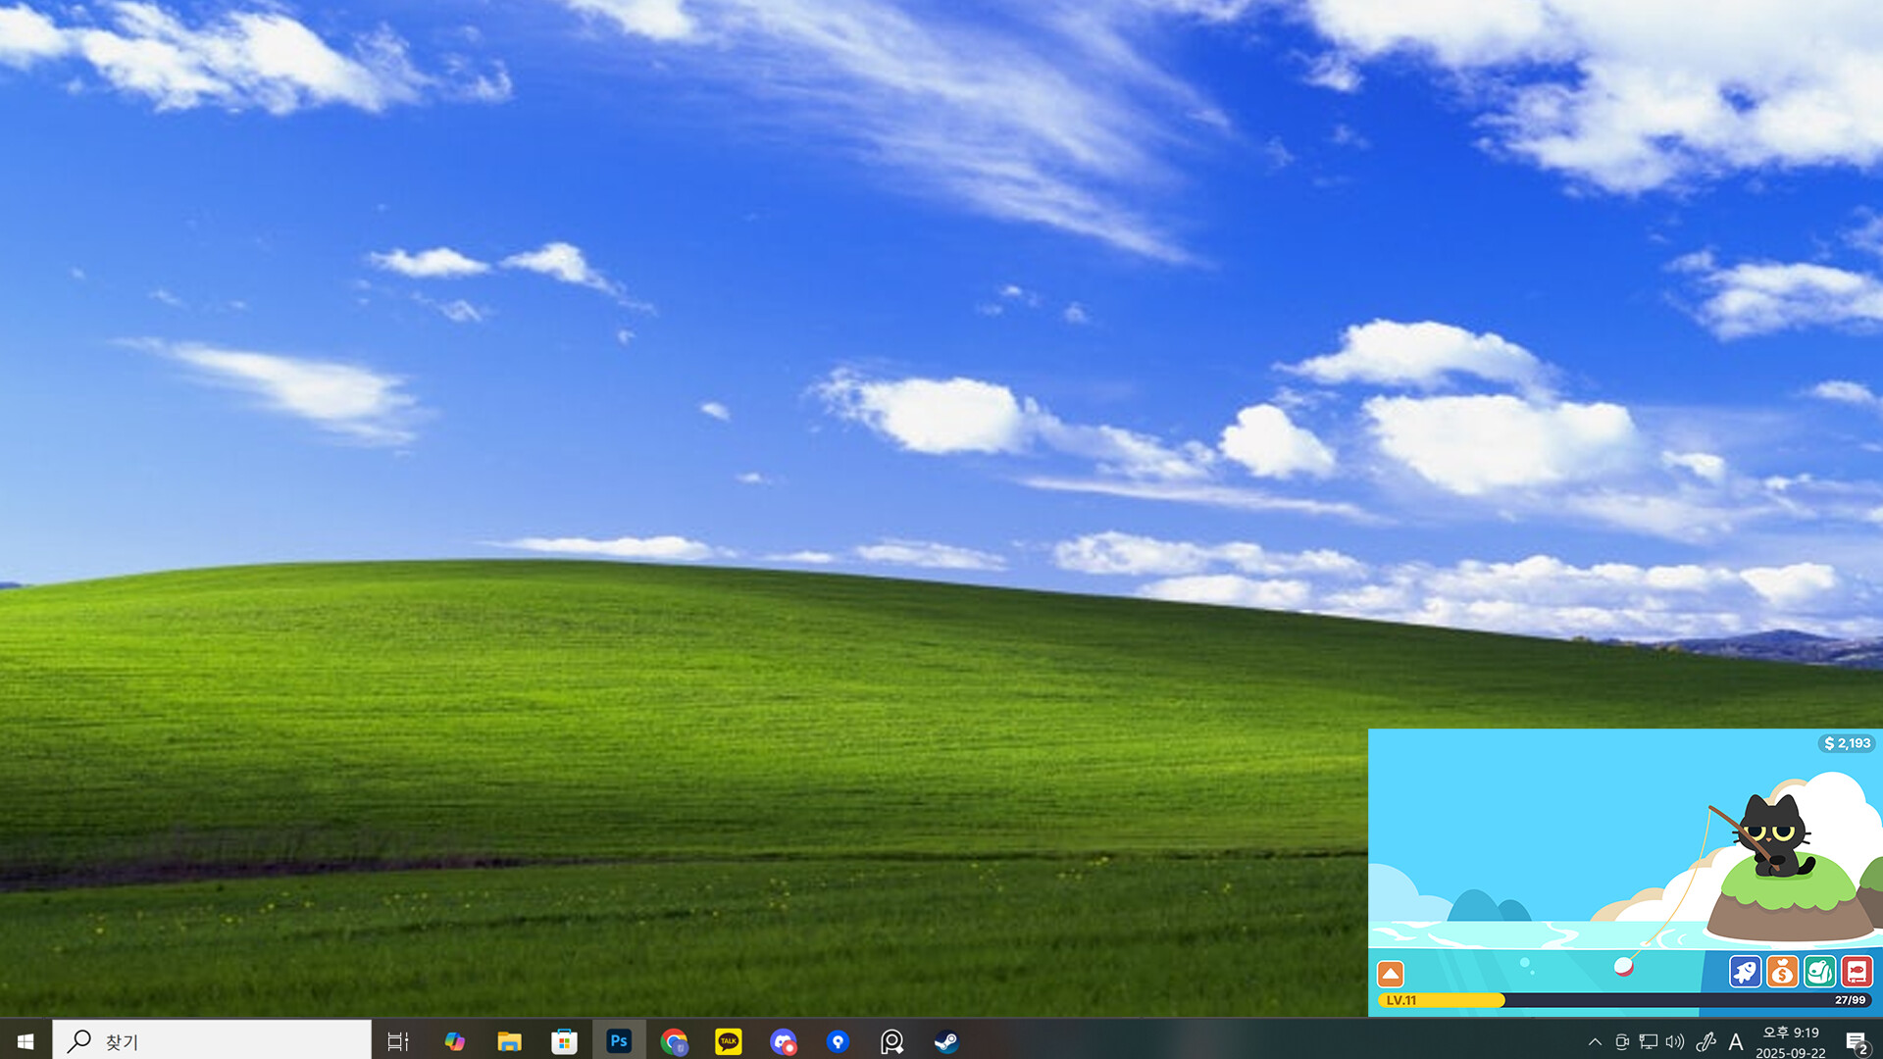Open the shop with the money bag icon

(x=1782, y=971)
